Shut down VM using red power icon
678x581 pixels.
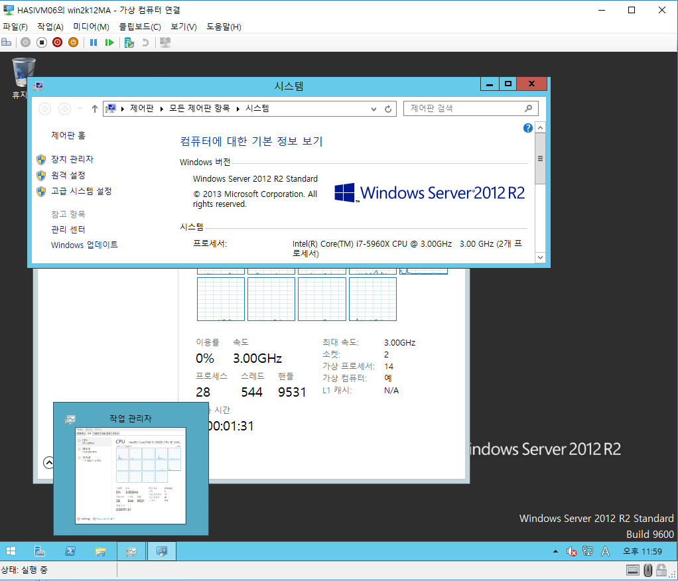[x=58, y=42]
